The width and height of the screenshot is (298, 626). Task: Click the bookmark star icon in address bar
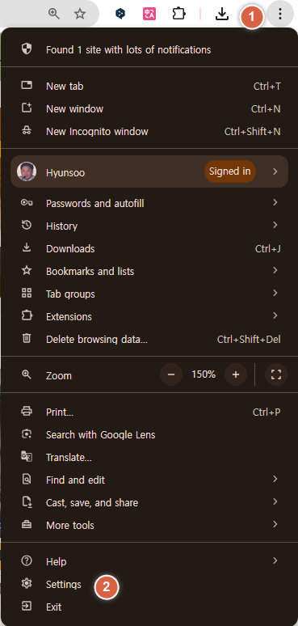[80, 14]
